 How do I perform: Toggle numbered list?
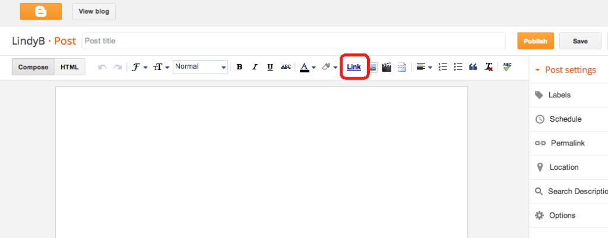(x=443, y=67)
